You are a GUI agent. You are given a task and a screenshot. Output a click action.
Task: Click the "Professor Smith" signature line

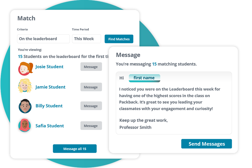tap(135, 127)
